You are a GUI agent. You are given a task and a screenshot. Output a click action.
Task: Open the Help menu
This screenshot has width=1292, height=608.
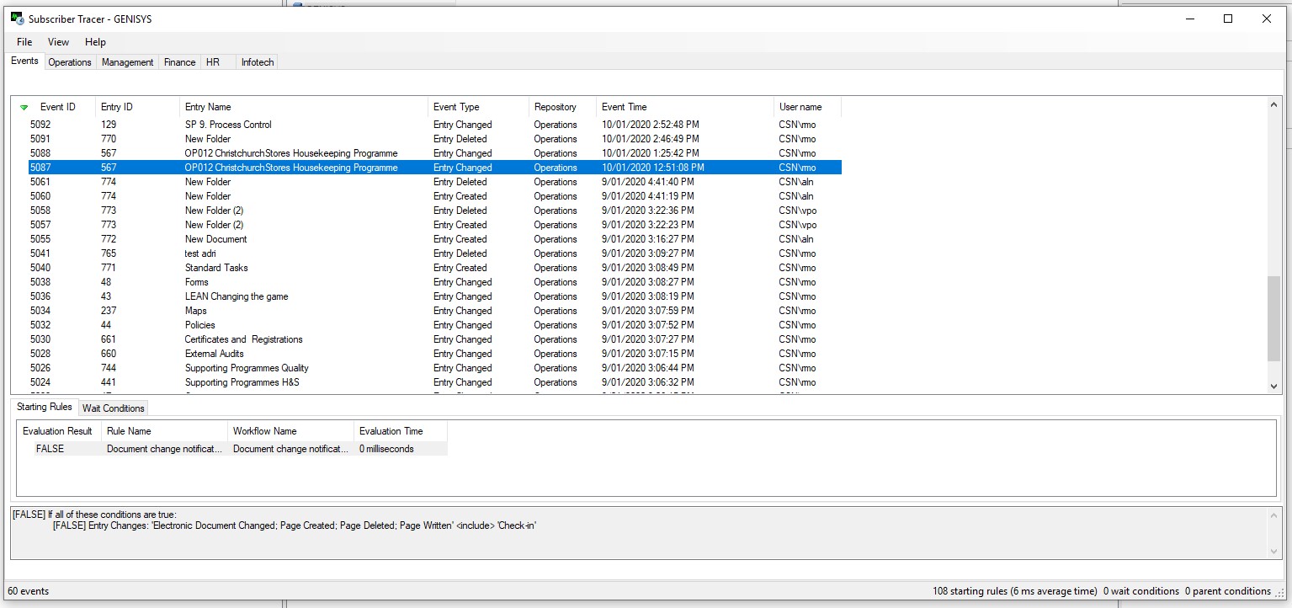(95, 42)
